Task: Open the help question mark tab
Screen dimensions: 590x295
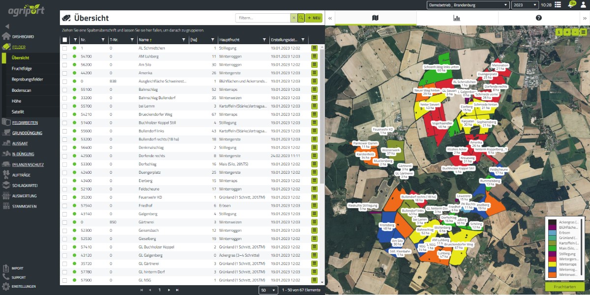Action: pyautogui.click(x=538, y=18)
